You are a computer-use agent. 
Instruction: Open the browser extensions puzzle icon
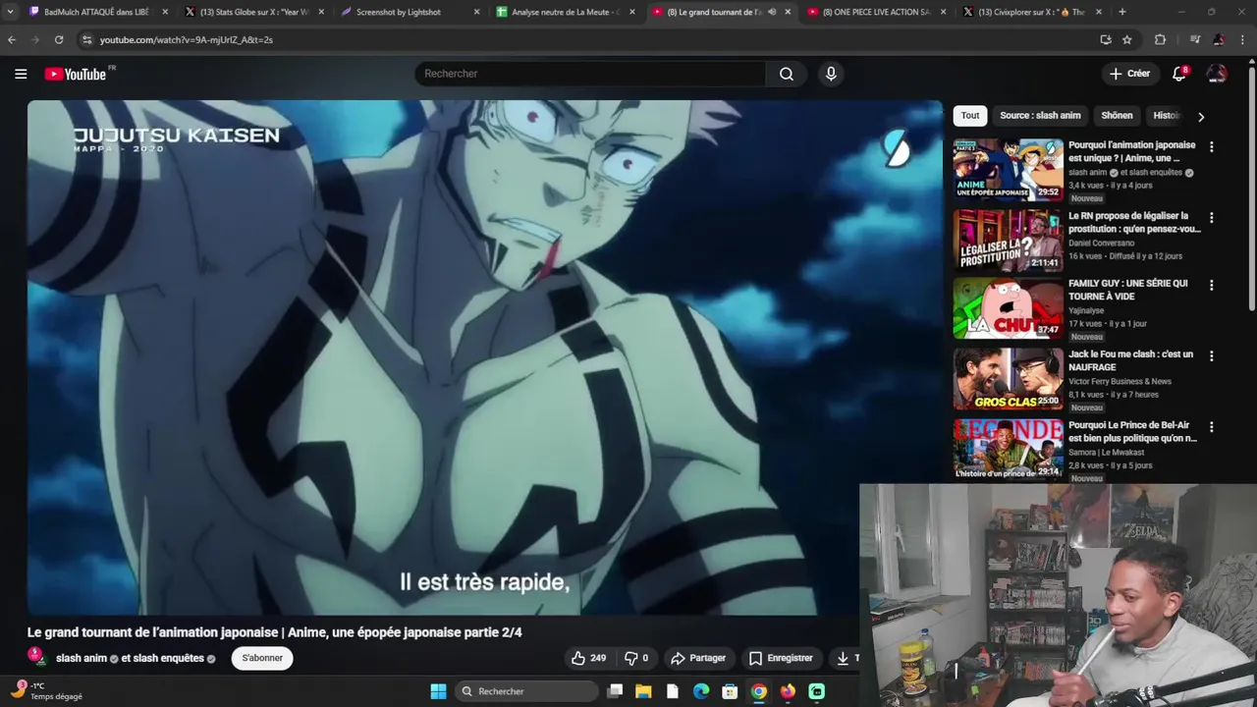click(x=1160, y=39)
